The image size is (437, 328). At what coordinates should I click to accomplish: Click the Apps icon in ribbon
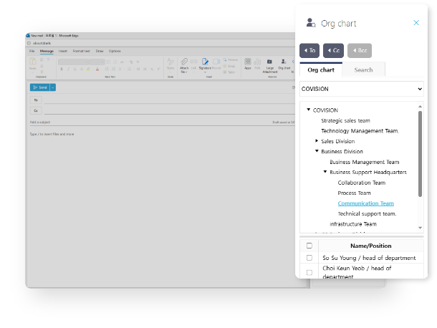[x=248, y=62]
